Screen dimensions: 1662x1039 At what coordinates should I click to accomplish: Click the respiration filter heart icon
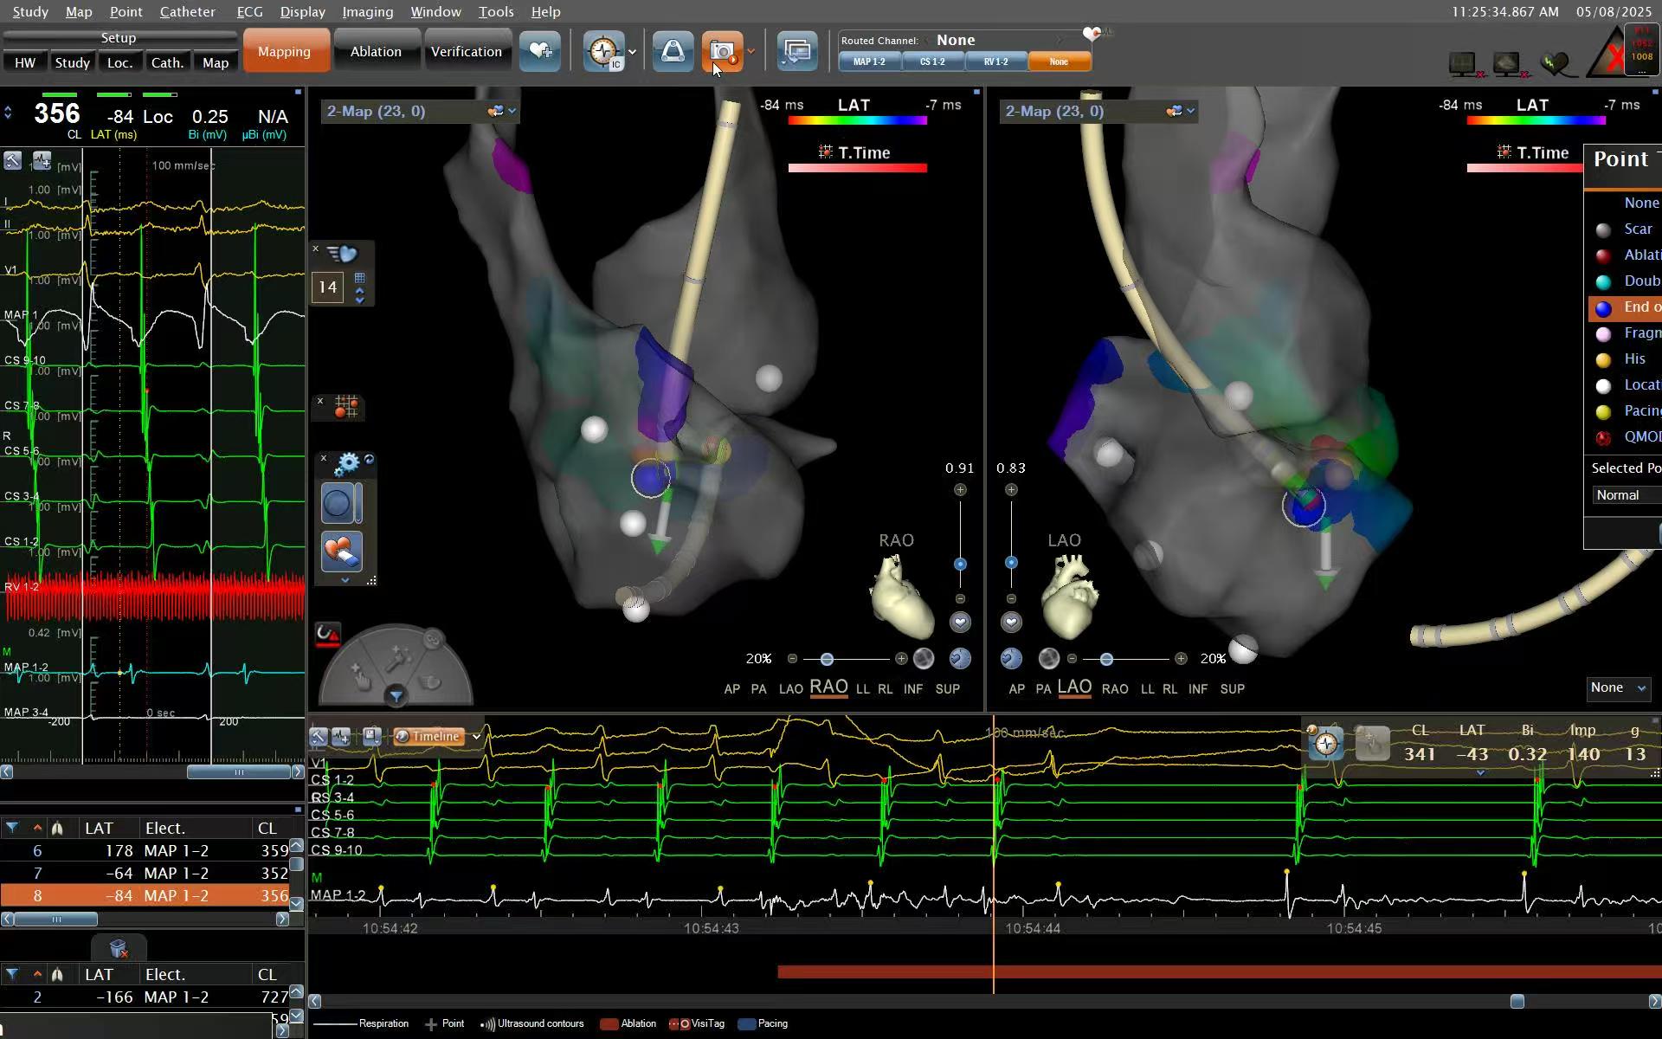(x=342, y=254)
